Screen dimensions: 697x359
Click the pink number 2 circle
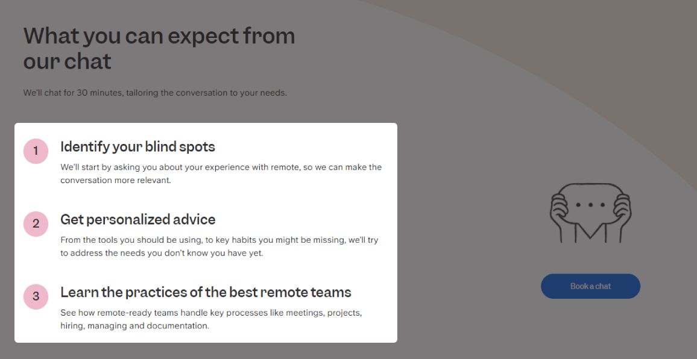tap(36, 224)
